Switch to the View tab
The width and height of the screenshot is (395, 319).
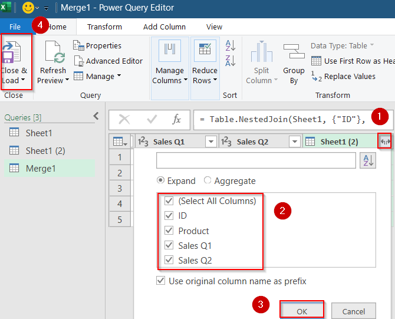click(x=214, y=27)
